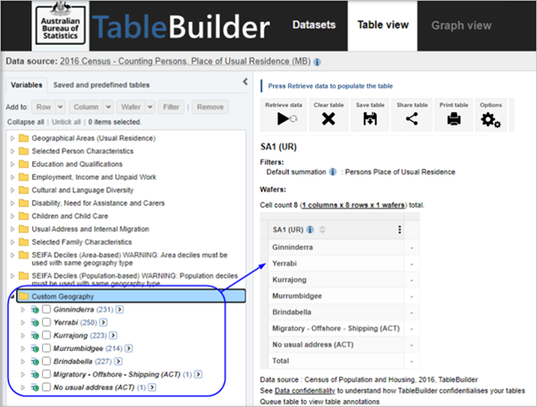This screenshot has width=537, height=407.
Task: Click the Geographical Areas folder icon
Action: click(x=23, y=138)
